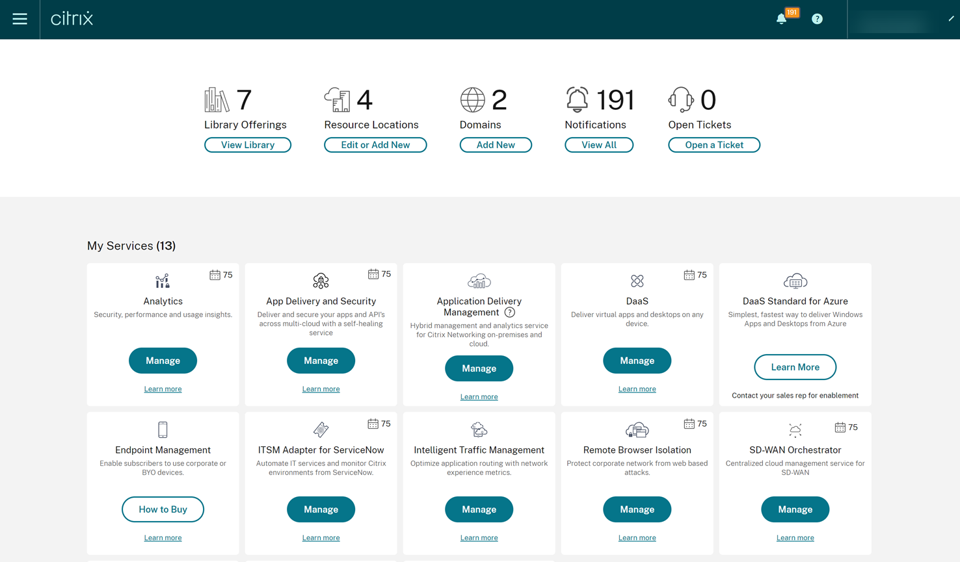Image resolution: width=960 pixels, height=562 pixels.
Task: View all notifications
Action: click(598, 145)
